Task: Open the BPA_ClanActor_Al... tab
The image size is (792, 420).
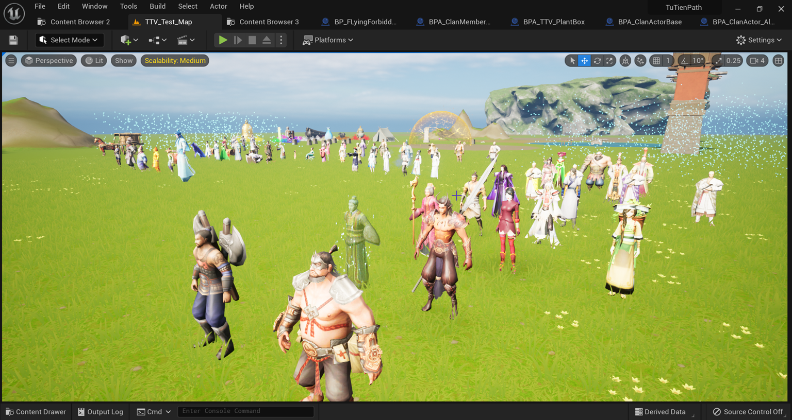Action: [x=738, y=22]
